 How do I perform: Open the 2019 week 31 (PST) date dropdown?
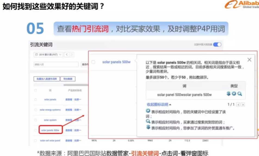[48, 55]
